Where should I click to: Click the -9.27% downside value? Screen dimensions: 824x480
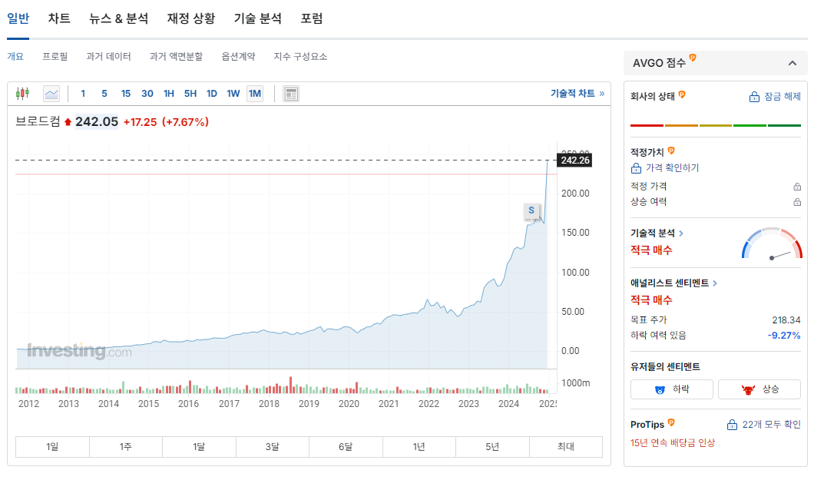(783, 336)
